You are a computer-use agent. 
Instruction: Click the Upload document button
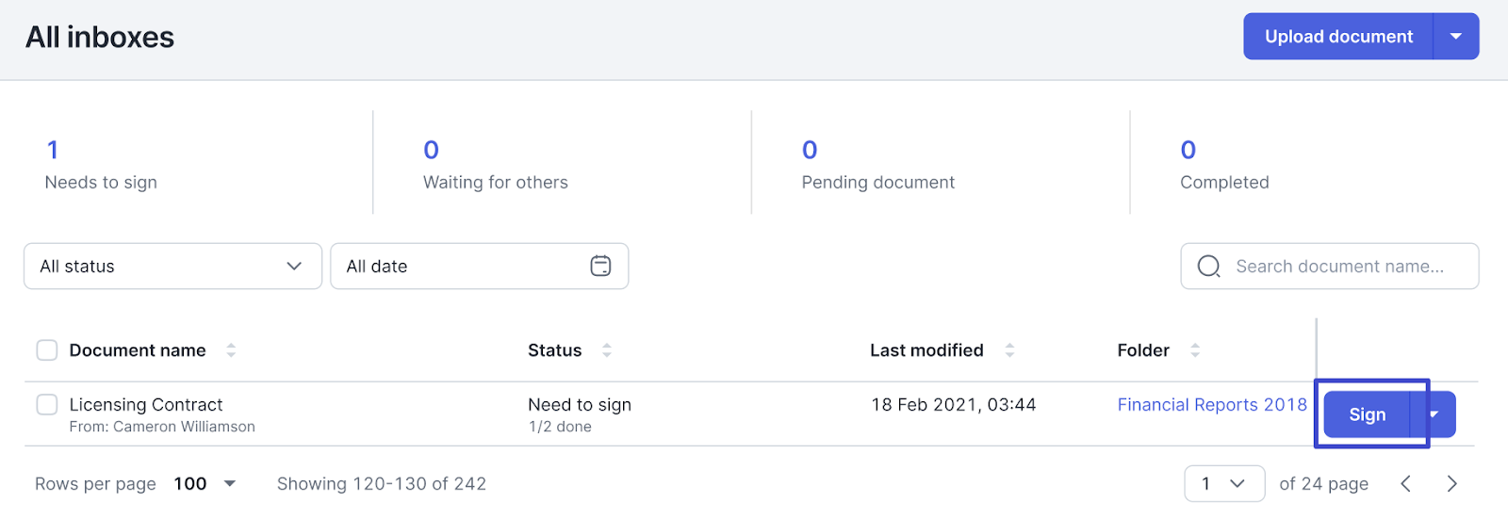point(1338,37)
